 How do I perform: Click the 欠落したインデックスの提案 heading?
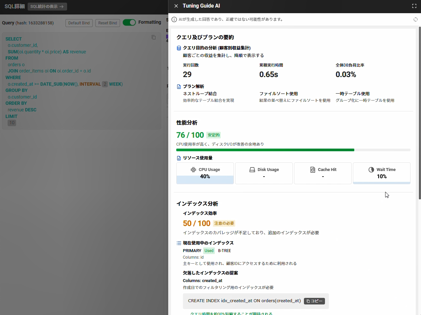coord(210,273)
